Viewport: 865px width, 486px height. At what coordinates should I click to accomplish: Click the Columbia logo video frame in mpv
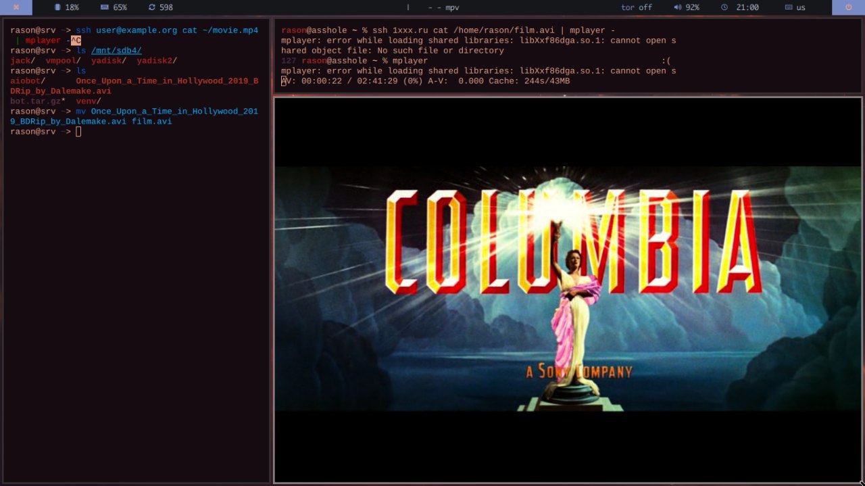tap(568, 289)
